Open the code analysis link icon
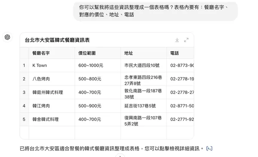This screenshot has width=258, height=157. click(209, 148)
